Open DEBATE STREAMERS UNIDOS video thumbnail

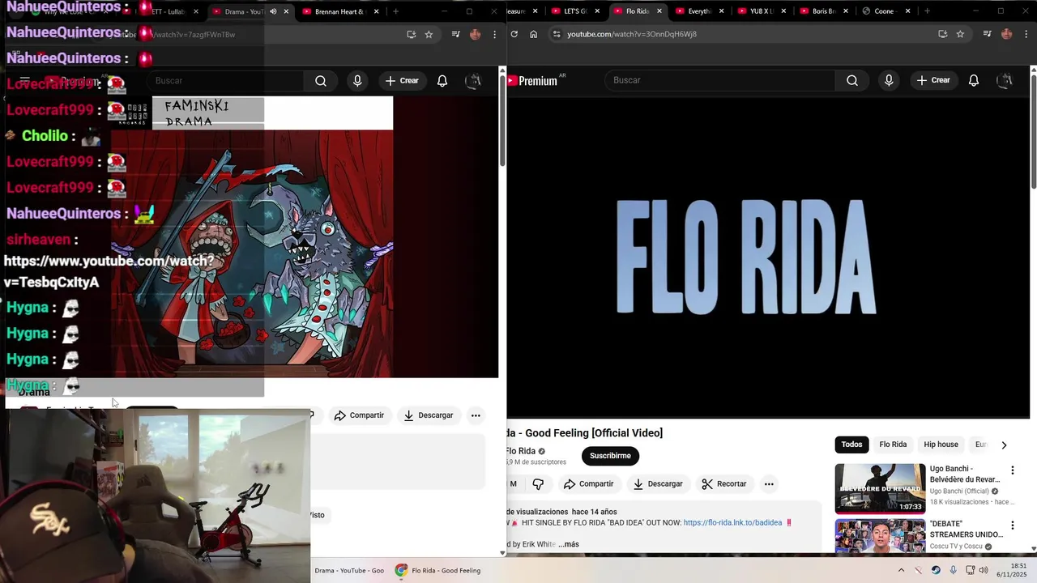[x=880, y=536]
